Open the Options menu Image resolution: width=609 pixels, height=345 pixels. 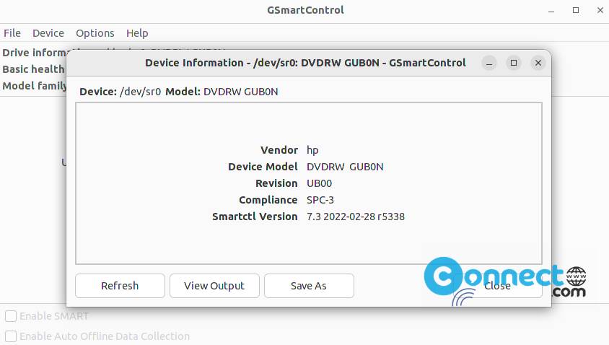(95, 33)
